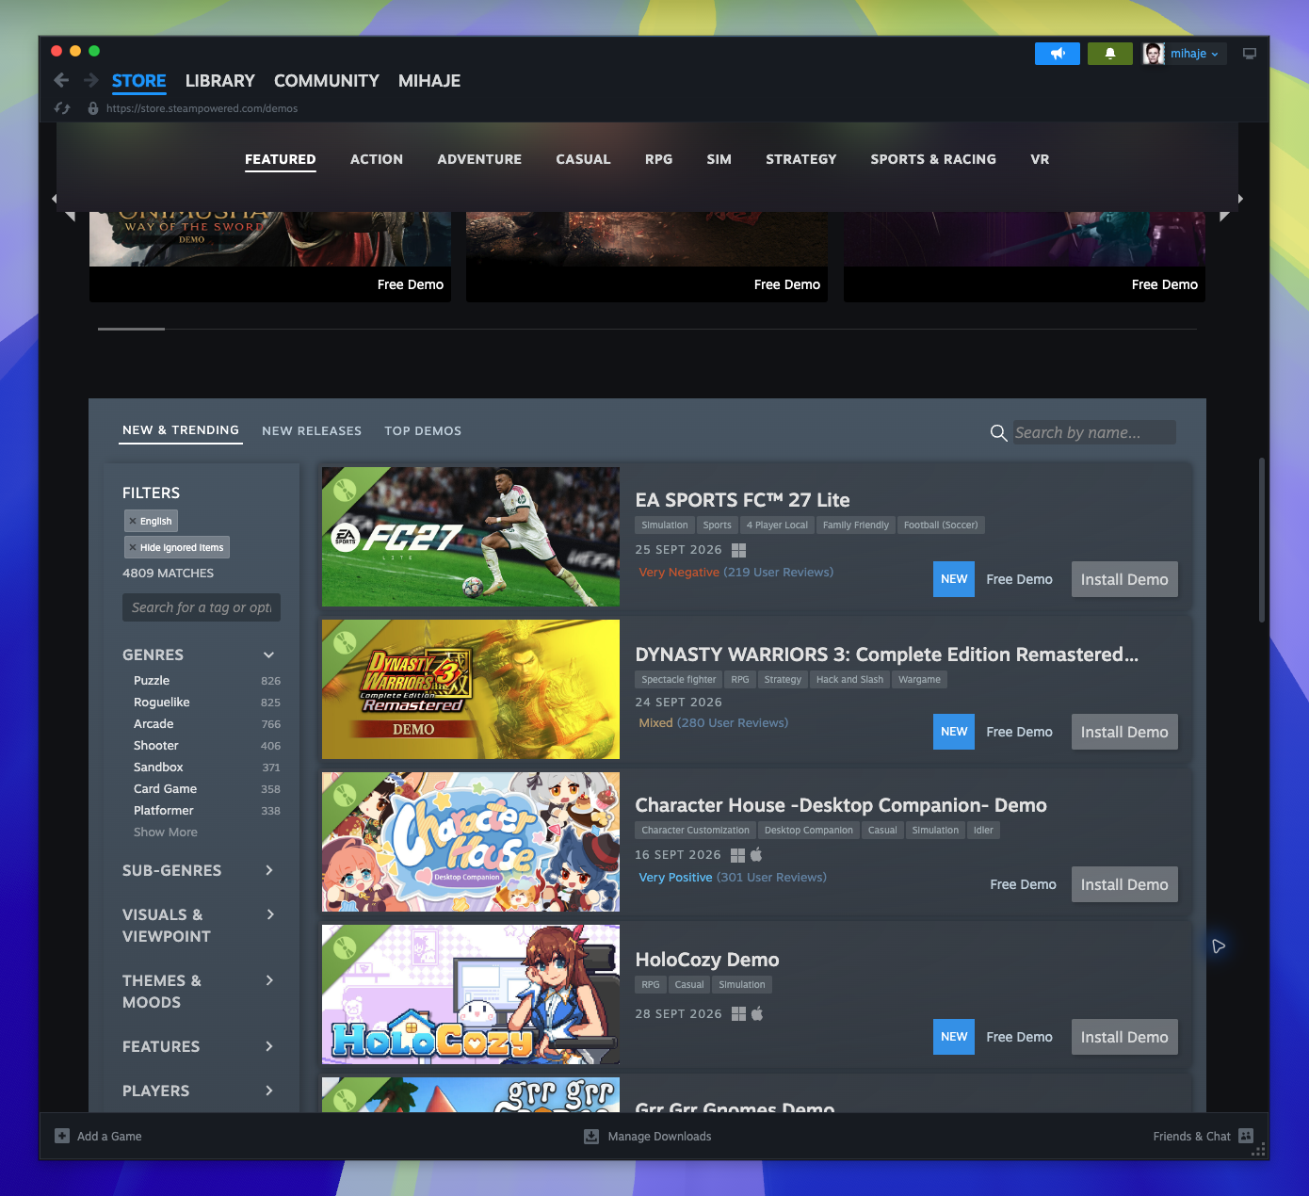Go back with the left arrow navigation icon
1309x1196 pixels.
(61, 80)
